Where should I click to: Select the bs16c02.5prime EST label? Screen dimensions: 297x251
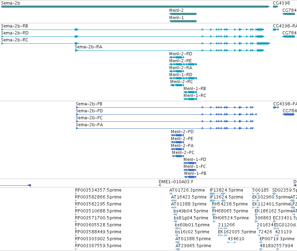(x=192, y=232)
